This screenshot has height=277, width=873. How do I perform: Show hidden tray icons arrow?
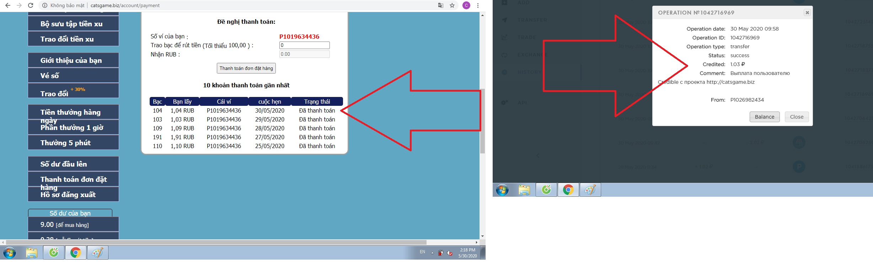tap(432, 253)
